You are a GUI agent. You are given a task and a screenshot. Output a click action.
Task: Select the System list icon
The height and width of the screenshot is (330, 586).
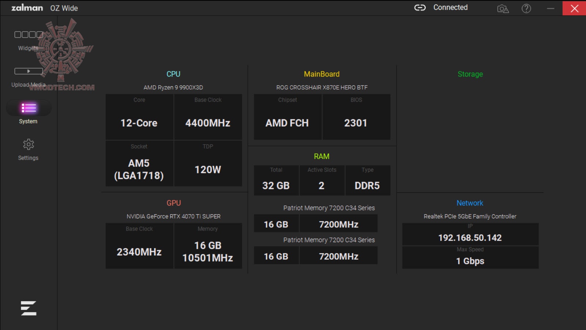click(x=29, y=108)
